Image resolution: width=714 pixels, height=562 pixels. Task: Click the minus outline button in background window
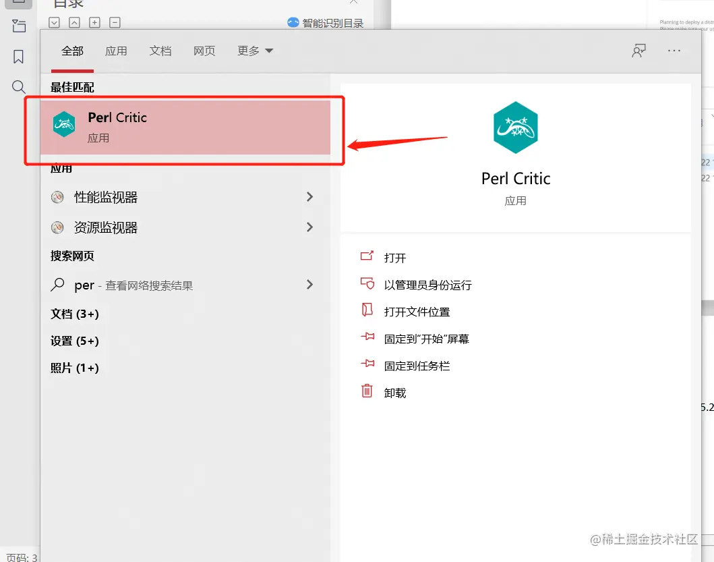(115, 22)
